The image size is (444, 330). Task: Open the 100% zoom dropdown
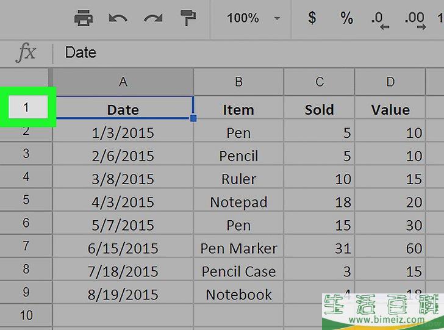[x=253, y=18]
